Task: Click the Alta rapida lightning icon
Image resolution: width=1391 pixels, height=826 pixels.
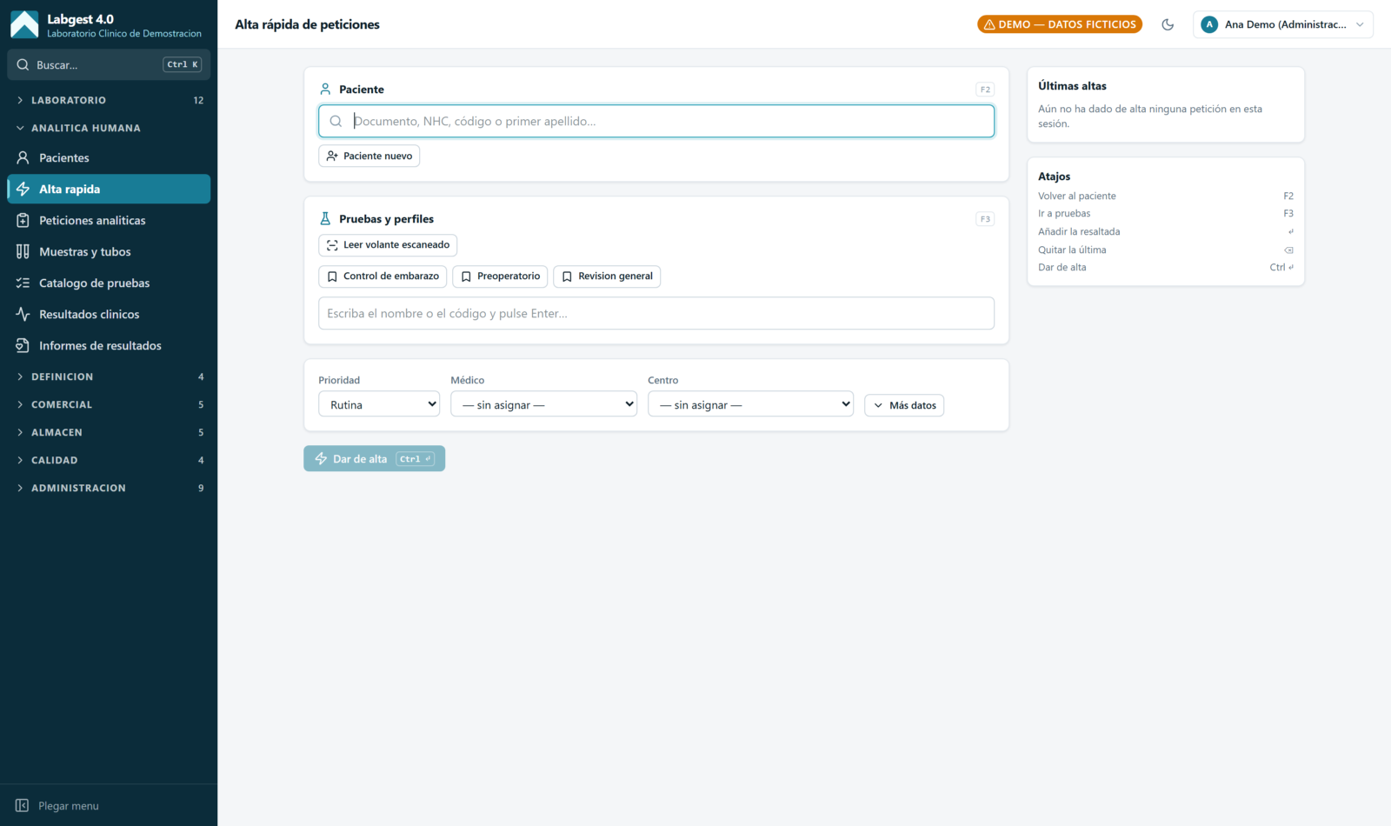Action: click(23, 189)
